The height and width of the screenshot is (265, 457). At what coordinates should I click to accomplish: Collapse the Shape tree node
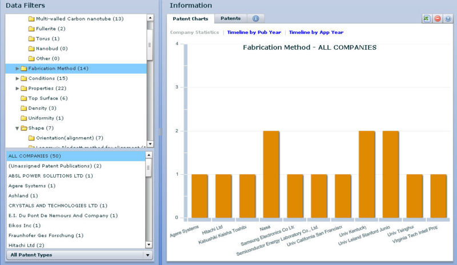pos(17,128)
